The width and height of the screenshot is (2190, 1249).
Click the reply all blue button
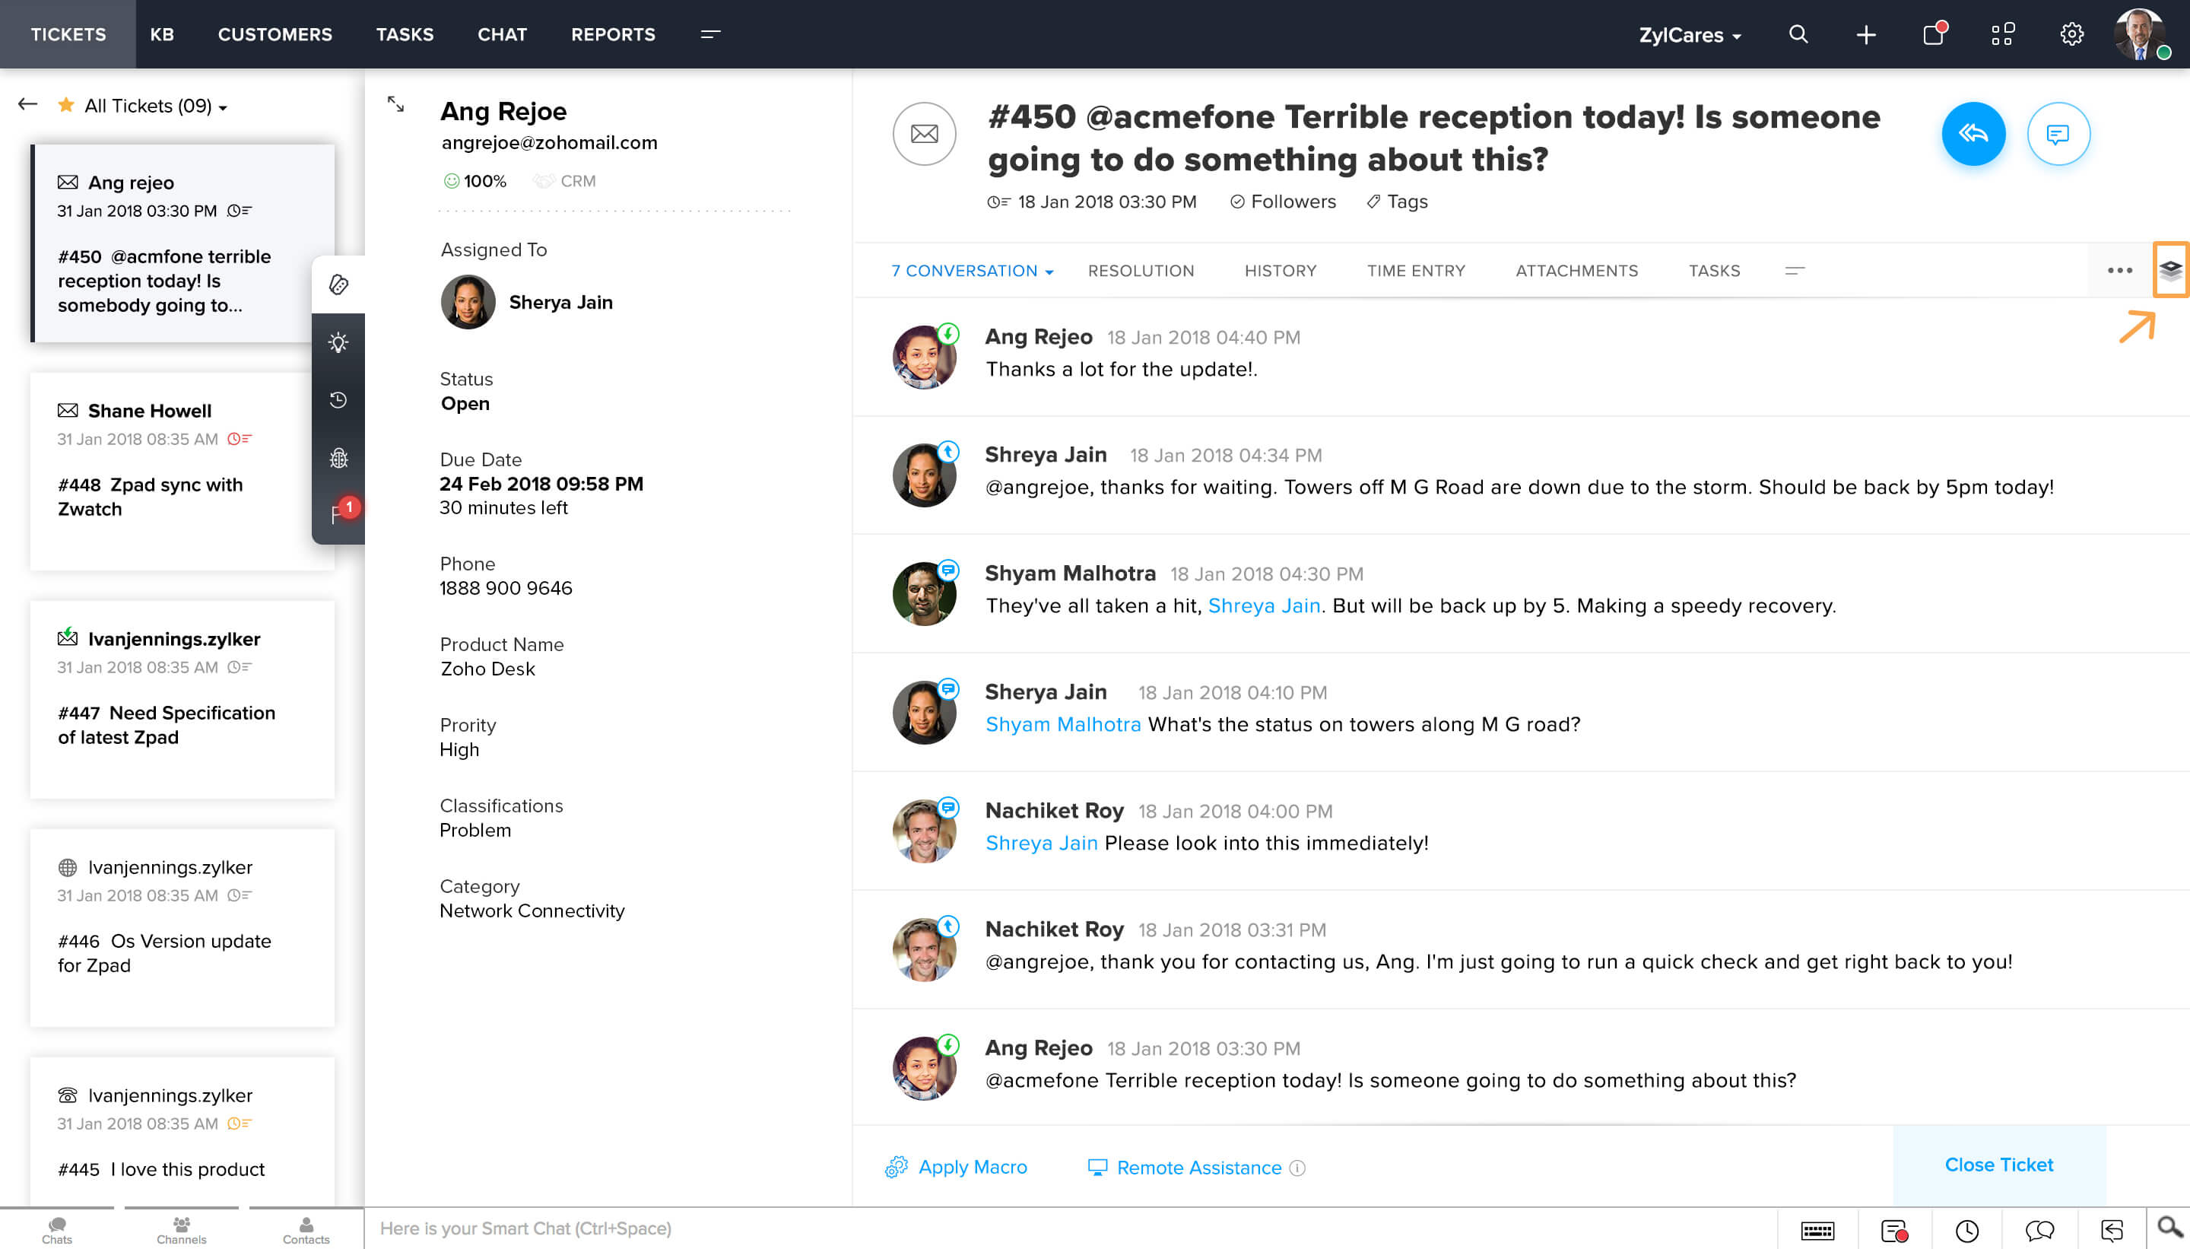1973,134
